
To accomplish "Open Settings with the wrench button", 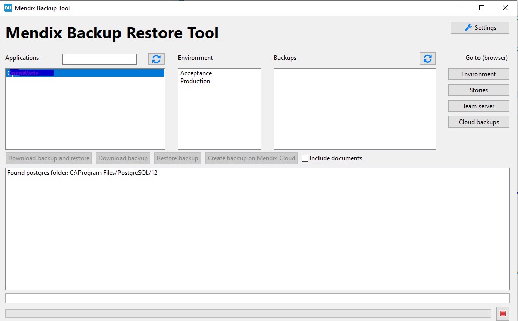I will click(x=480, y=28).
